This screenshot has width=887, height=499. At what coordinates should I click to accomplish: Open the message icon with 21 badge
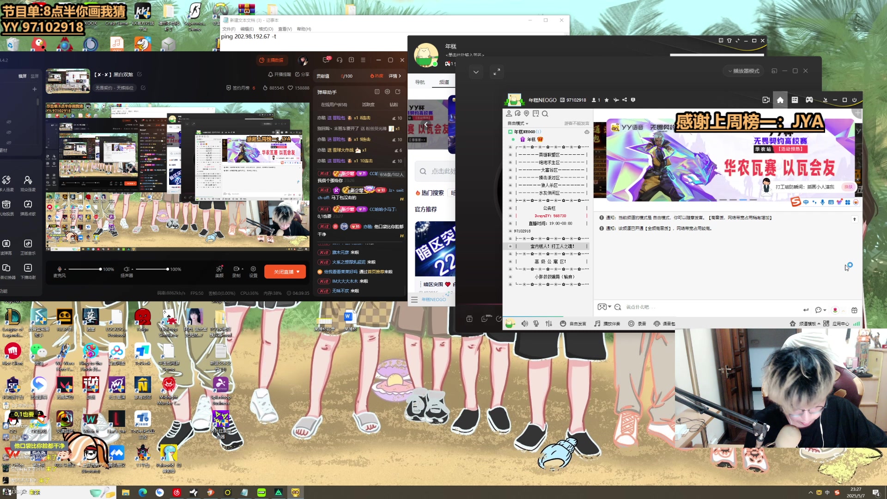click(326, 60)
